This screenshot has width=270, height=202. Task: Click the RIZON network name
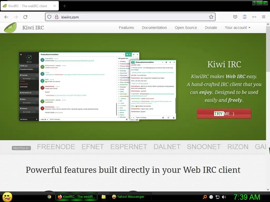tap(238, 147)
